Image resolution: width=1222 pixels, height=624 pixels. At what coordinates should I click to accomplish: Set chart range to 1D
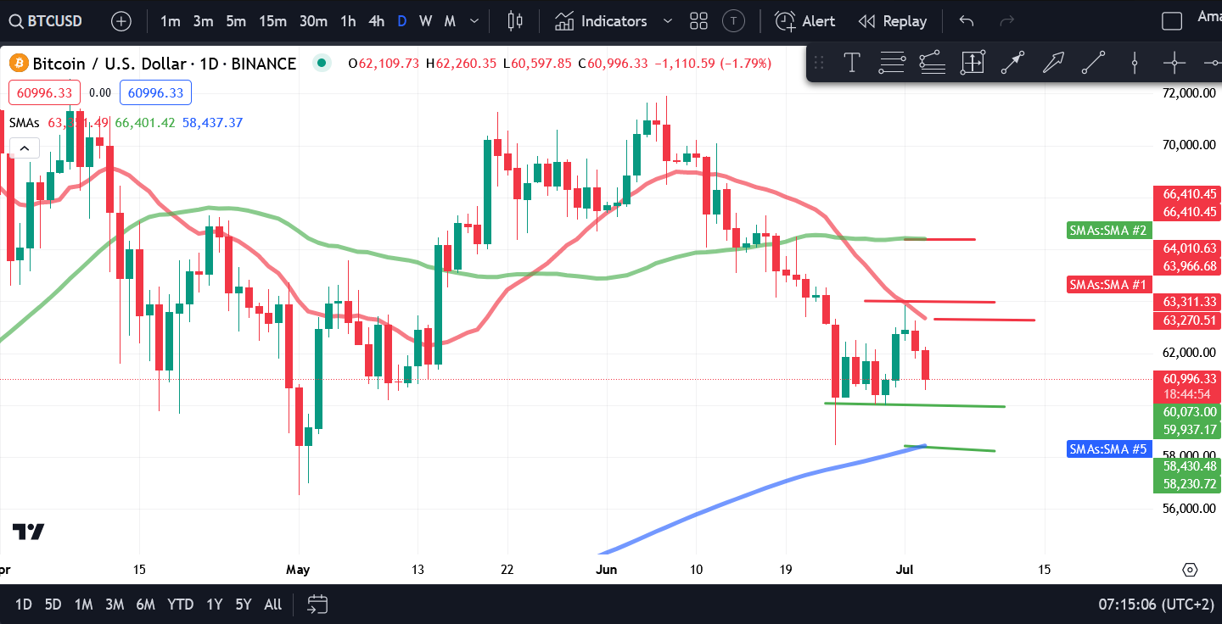click(x=24, y=604)
